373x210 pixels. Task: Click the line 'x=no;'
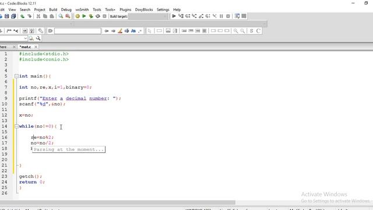26,115
